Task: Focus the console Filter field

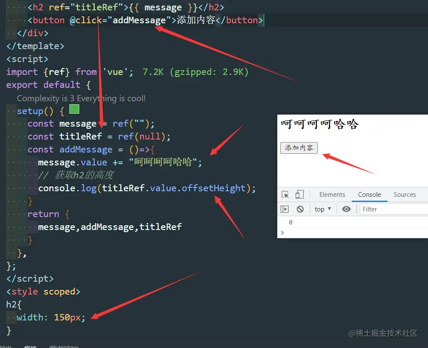Action: (394, 209)
